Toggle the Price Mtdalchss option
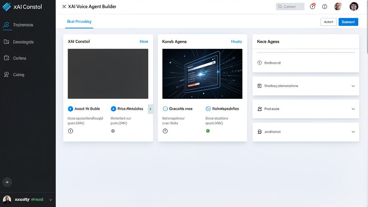This screenshot has width=368, height=207. click(x=113, y=109)
